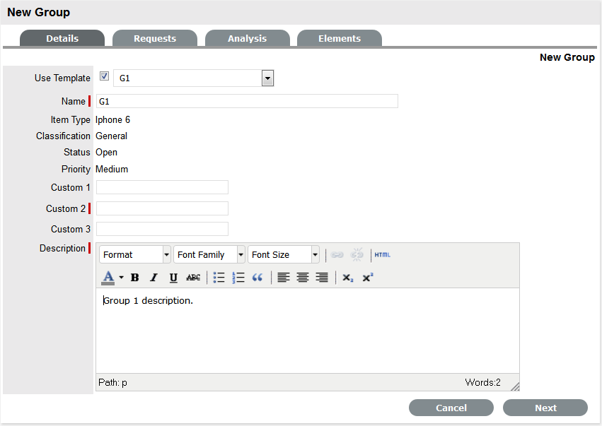This screenshot has width=602, height=426.
Task: Apply superscript formatting
Action: (x=367, y=278)
